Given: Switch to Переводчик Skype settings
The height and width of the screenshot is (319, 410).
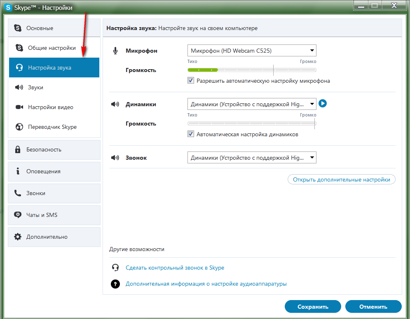Looking at the screenshot, I should click(x=54, y=127).
